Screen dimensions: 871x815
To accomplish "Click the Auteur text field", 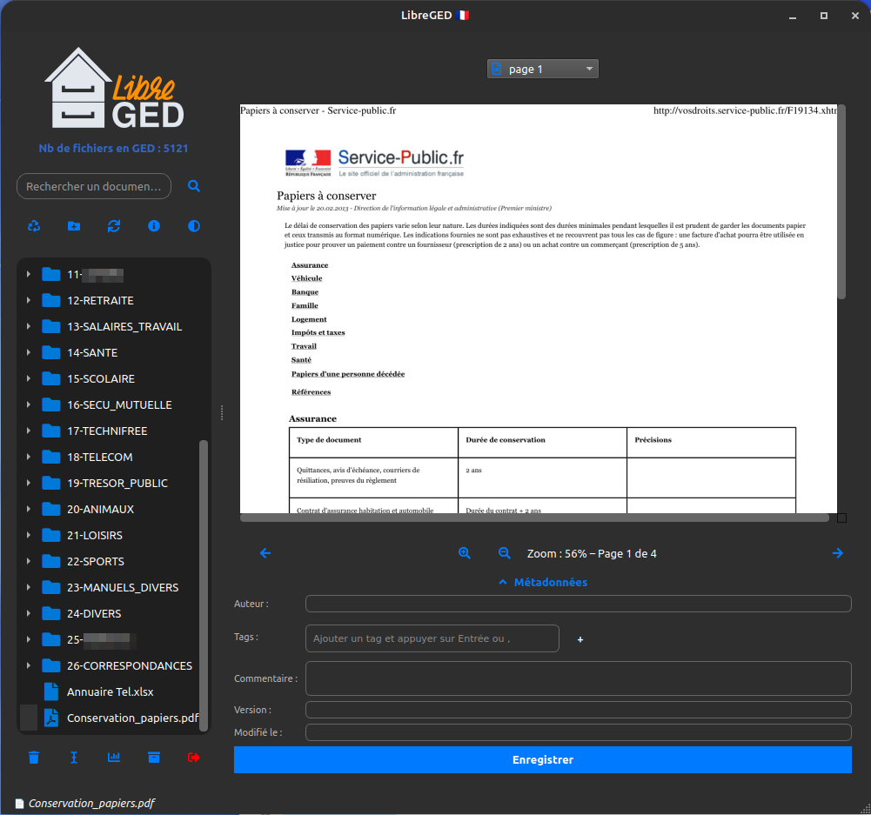I will (578, 604).
